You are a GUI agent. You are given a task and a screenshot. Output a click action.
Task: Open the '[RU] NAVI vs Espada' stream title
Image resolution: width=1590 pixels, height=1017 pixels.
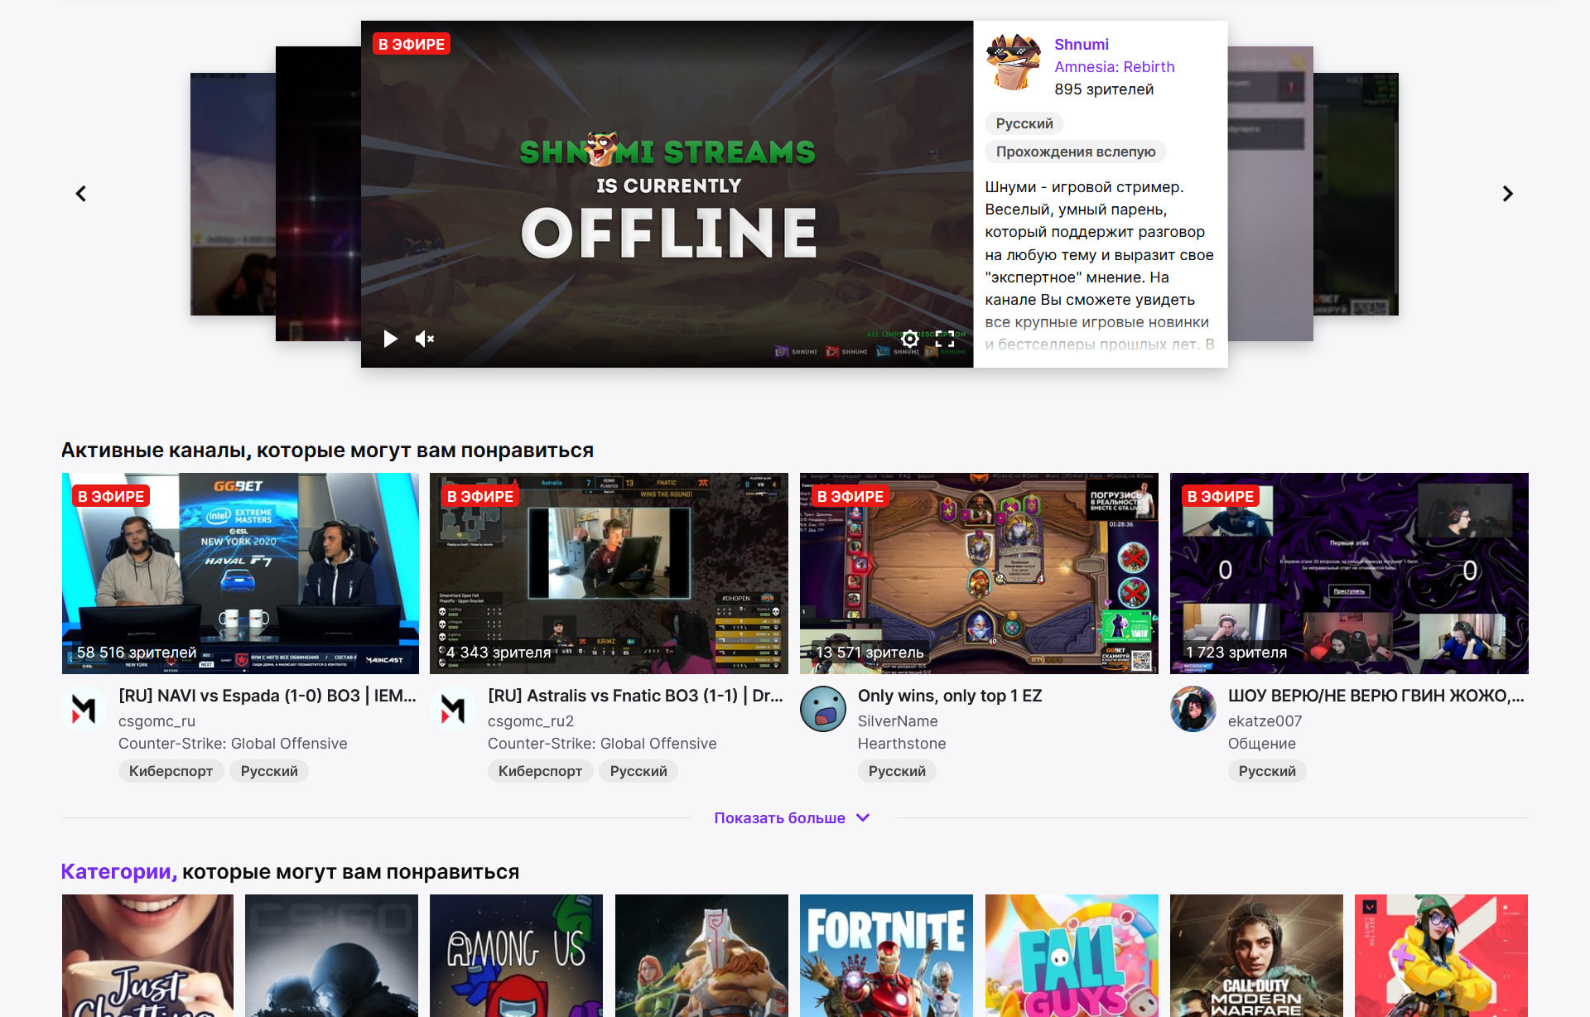tap(267, 696)
